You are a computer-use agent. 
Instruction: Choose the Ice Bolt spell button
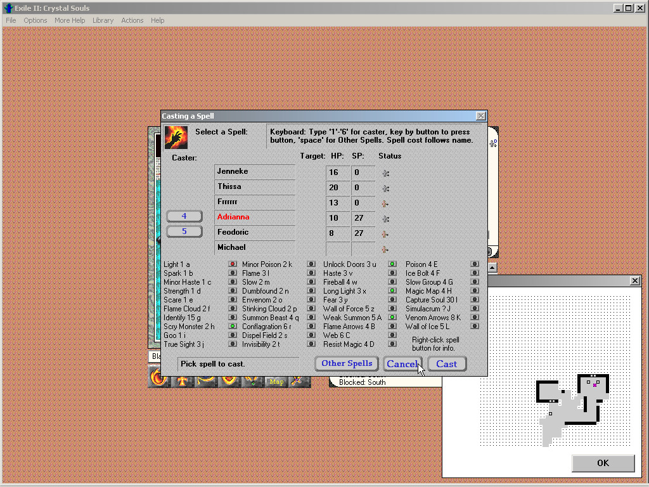[475, 273]
